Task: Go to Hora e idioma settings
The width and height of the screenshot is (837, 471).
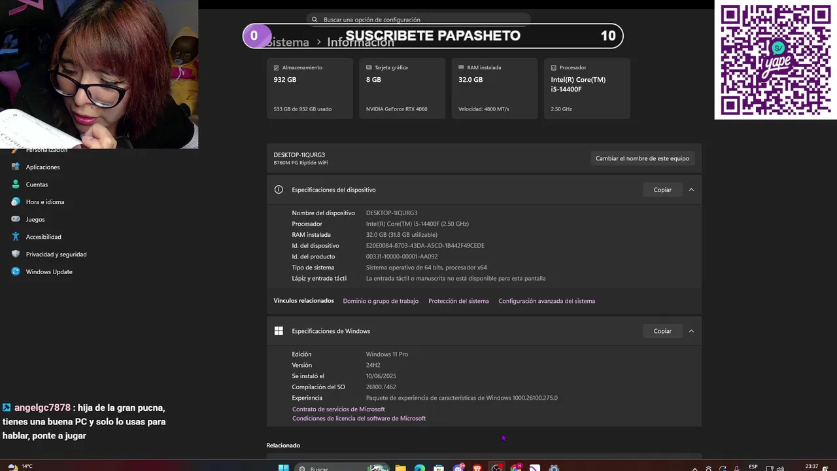Action: coord(44,202)
